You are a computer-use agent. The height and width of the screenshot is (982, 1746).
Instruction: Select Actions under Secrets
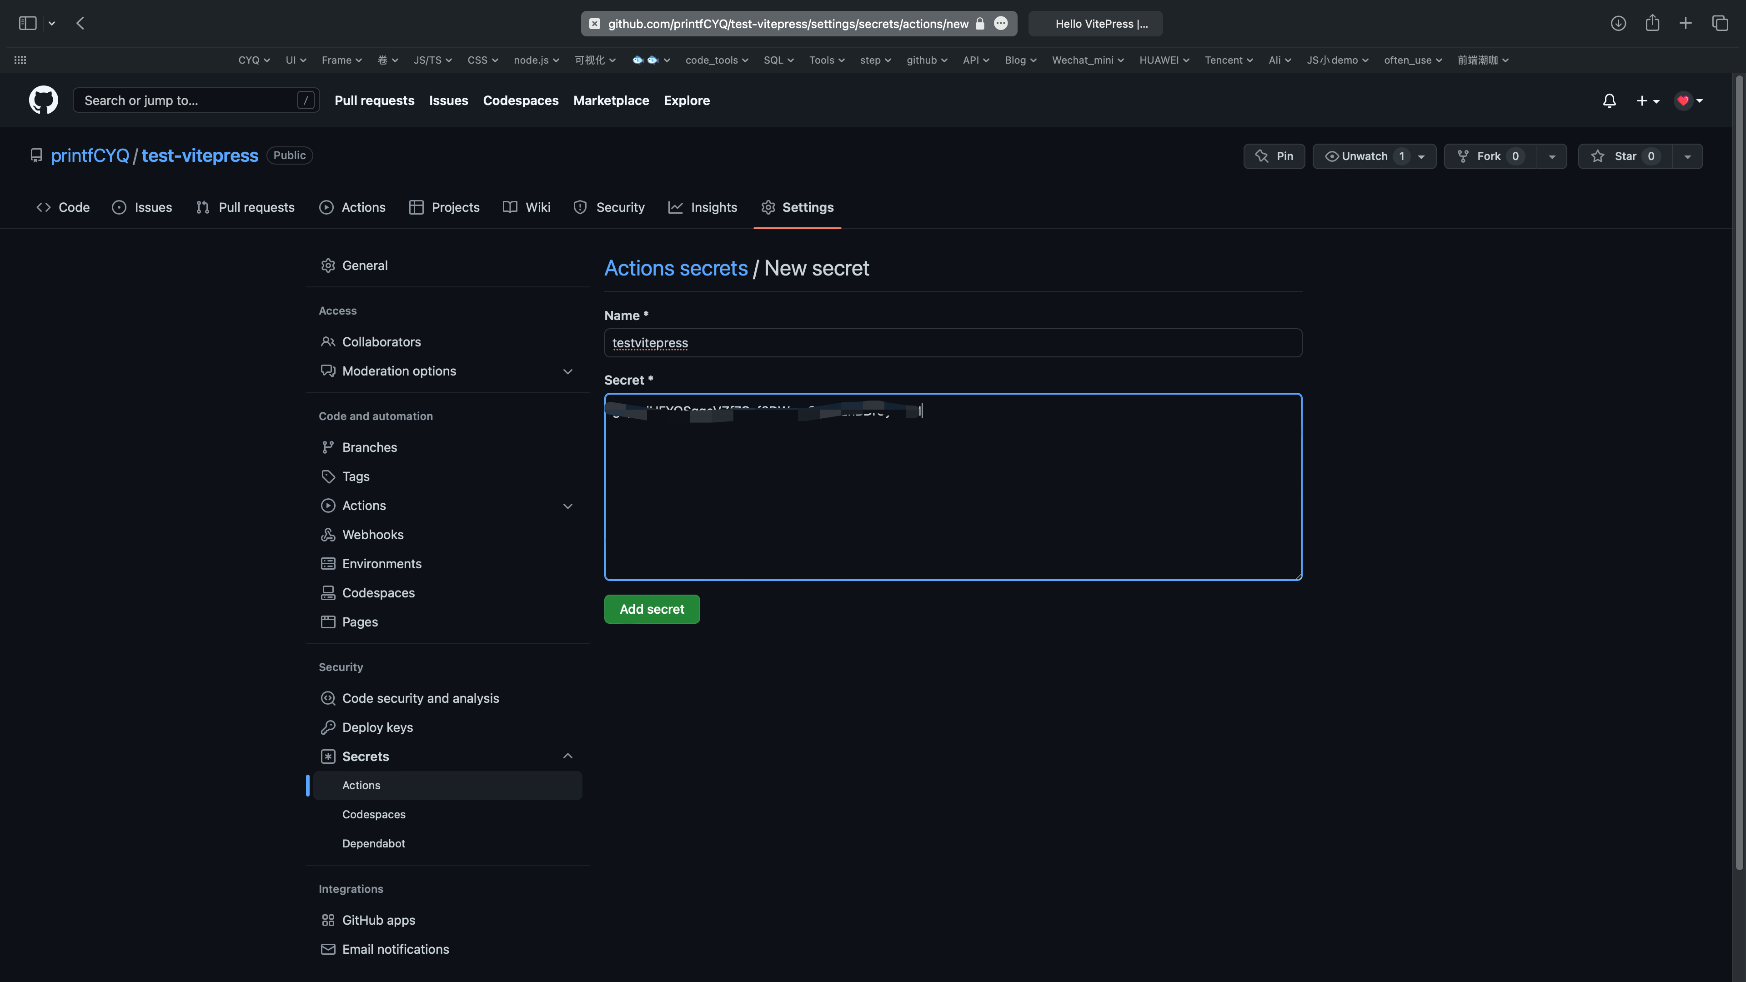point(447,786)
